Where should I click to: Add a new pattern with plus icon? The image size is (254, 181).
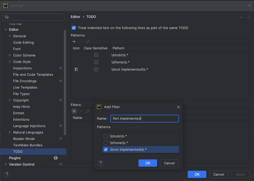click(x=74, y=41)
